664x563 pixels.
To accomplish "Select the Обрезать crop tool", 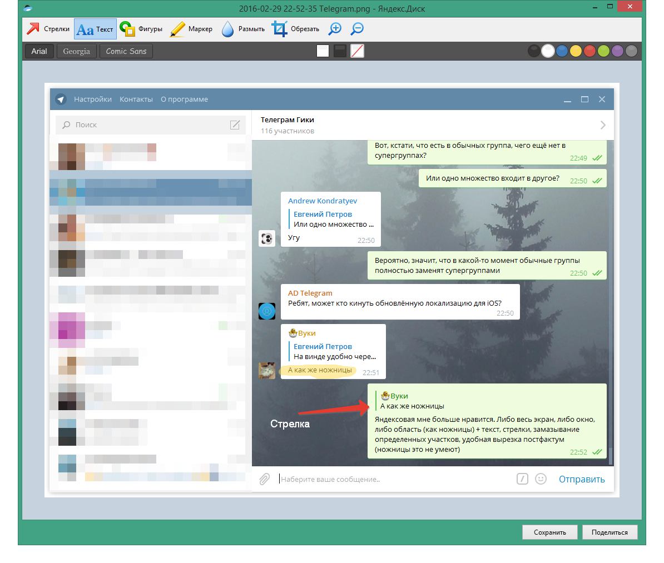I will pos(296,29).
